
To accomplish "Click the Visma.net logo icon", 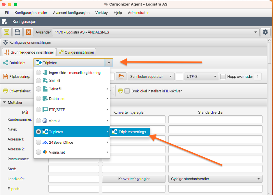I will point(45,152).
